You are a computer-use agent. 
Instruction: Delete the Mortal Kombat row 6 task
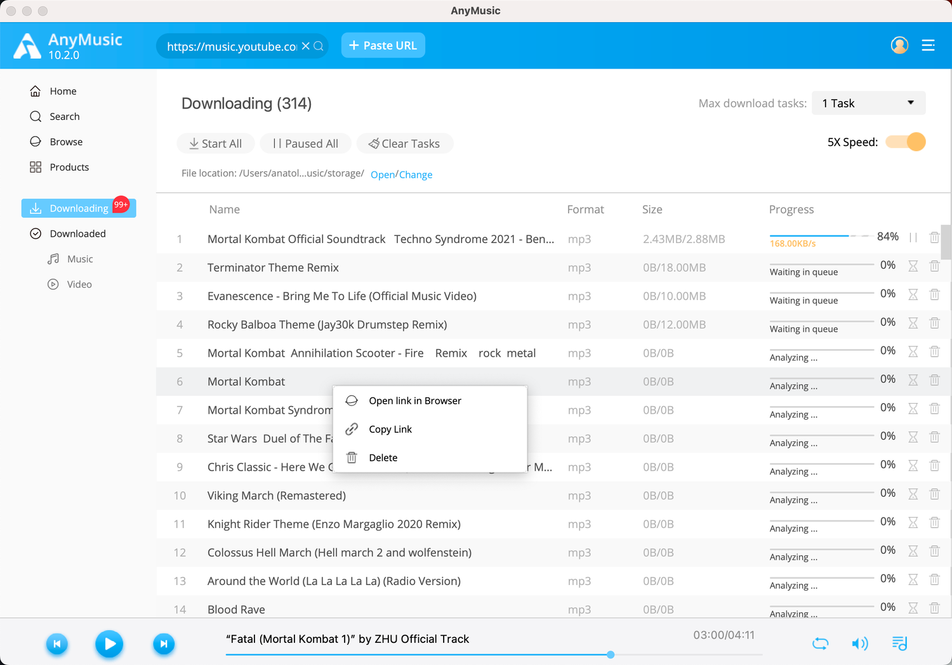[934, 380]
